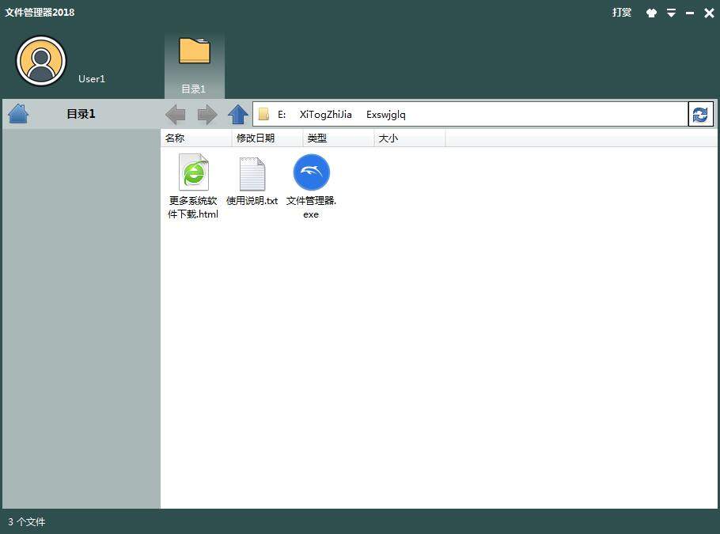Click the 打赏 button in title bar
This screenshot has height=534, width=720.
[622, 13]
